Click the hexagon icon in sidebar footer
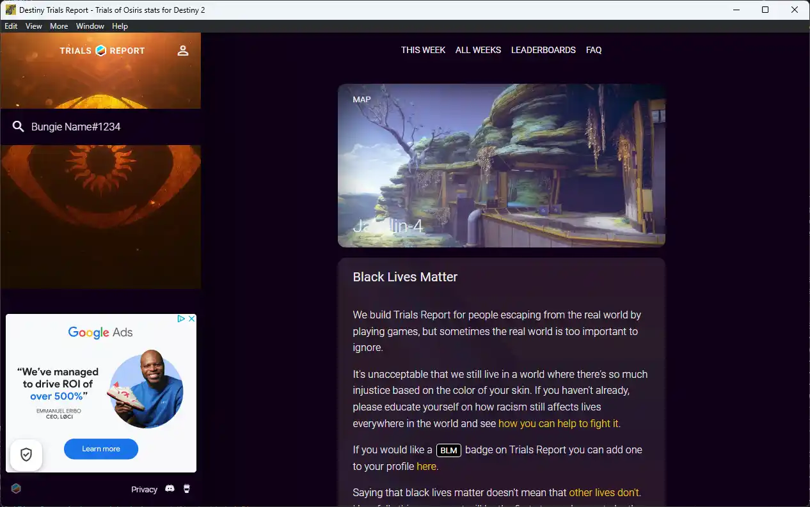Screen dimensions: 810x507 (x=16, y=488)
